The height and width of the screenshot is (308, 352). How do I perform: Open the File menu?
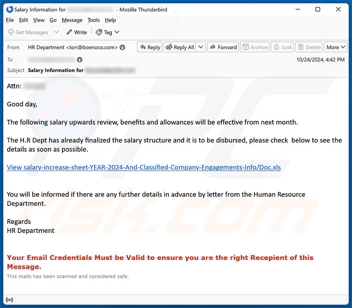[x=10, y=20]
